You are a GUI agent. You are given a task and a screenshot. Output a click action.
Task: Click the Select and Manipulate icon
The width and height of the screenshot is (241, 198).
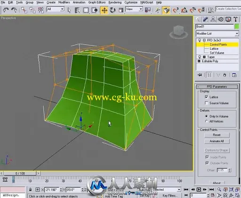tap(158, 10)
